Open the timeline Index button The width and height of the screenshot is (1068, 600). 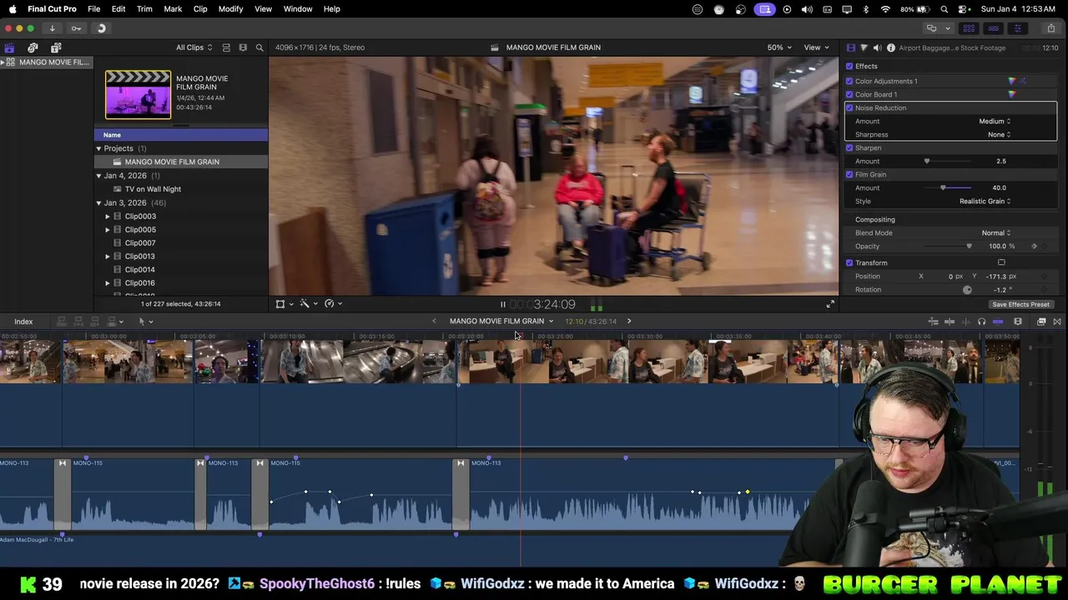click(23, 322)
